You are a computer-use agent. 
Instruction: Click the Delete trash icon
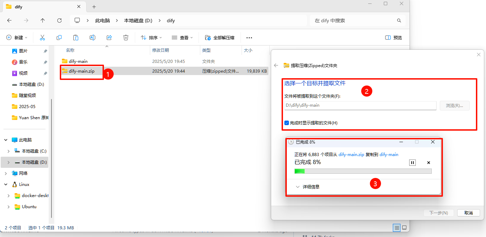[126, 38]
